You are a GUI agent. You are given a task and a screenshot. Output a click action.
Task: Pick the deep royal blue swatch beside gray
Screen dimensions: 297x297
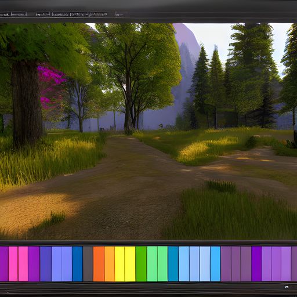(x=77, y=264)
